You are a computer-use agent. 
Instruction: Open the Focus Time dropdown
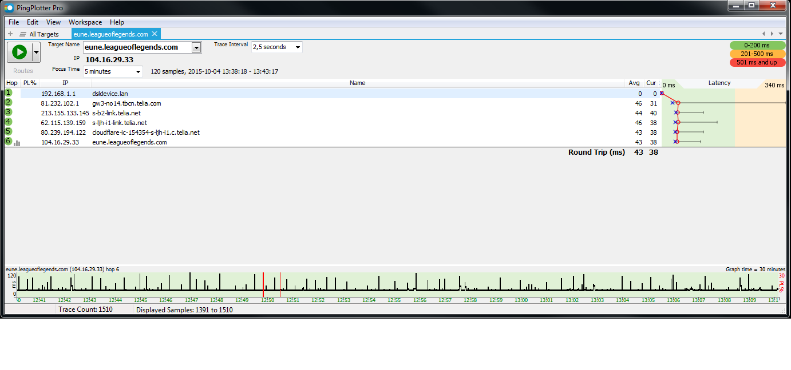138,72
